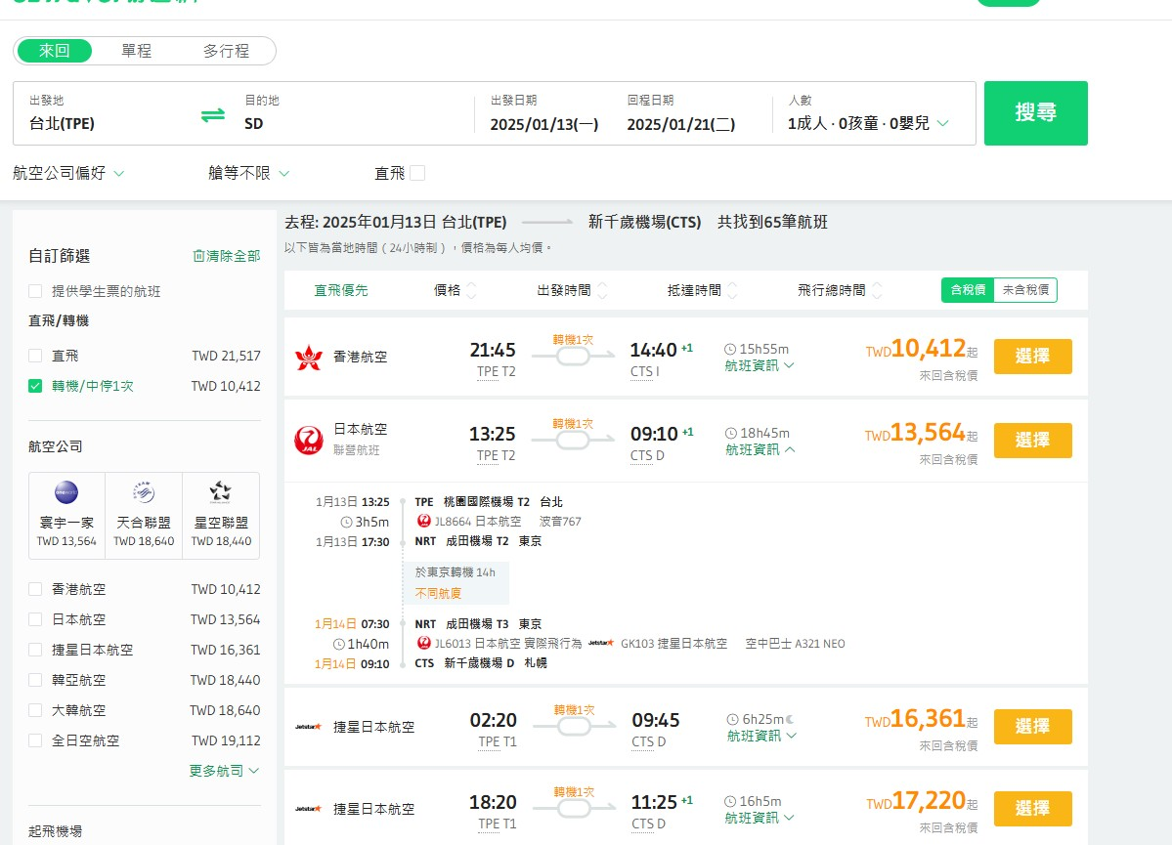Expand 更多航司 airline list
The height and width of the screenshot is (845, 1172).
(224, 771)
